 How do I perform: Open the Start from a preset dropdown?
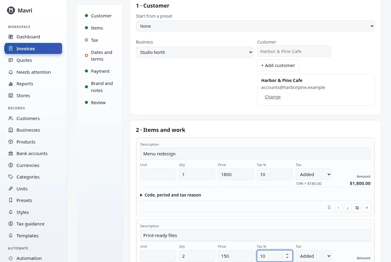tap(255, 26)
